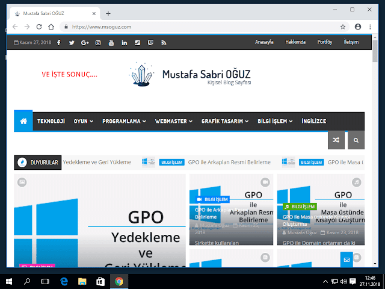This screenshot has height=289, width=385.
Task: Open the Instagram social icon
Action: (98, 43)
